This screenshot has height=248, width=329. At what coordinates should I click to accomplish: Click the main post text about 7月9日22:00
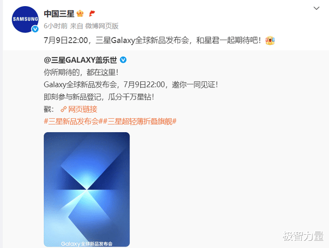pos(152,40)
